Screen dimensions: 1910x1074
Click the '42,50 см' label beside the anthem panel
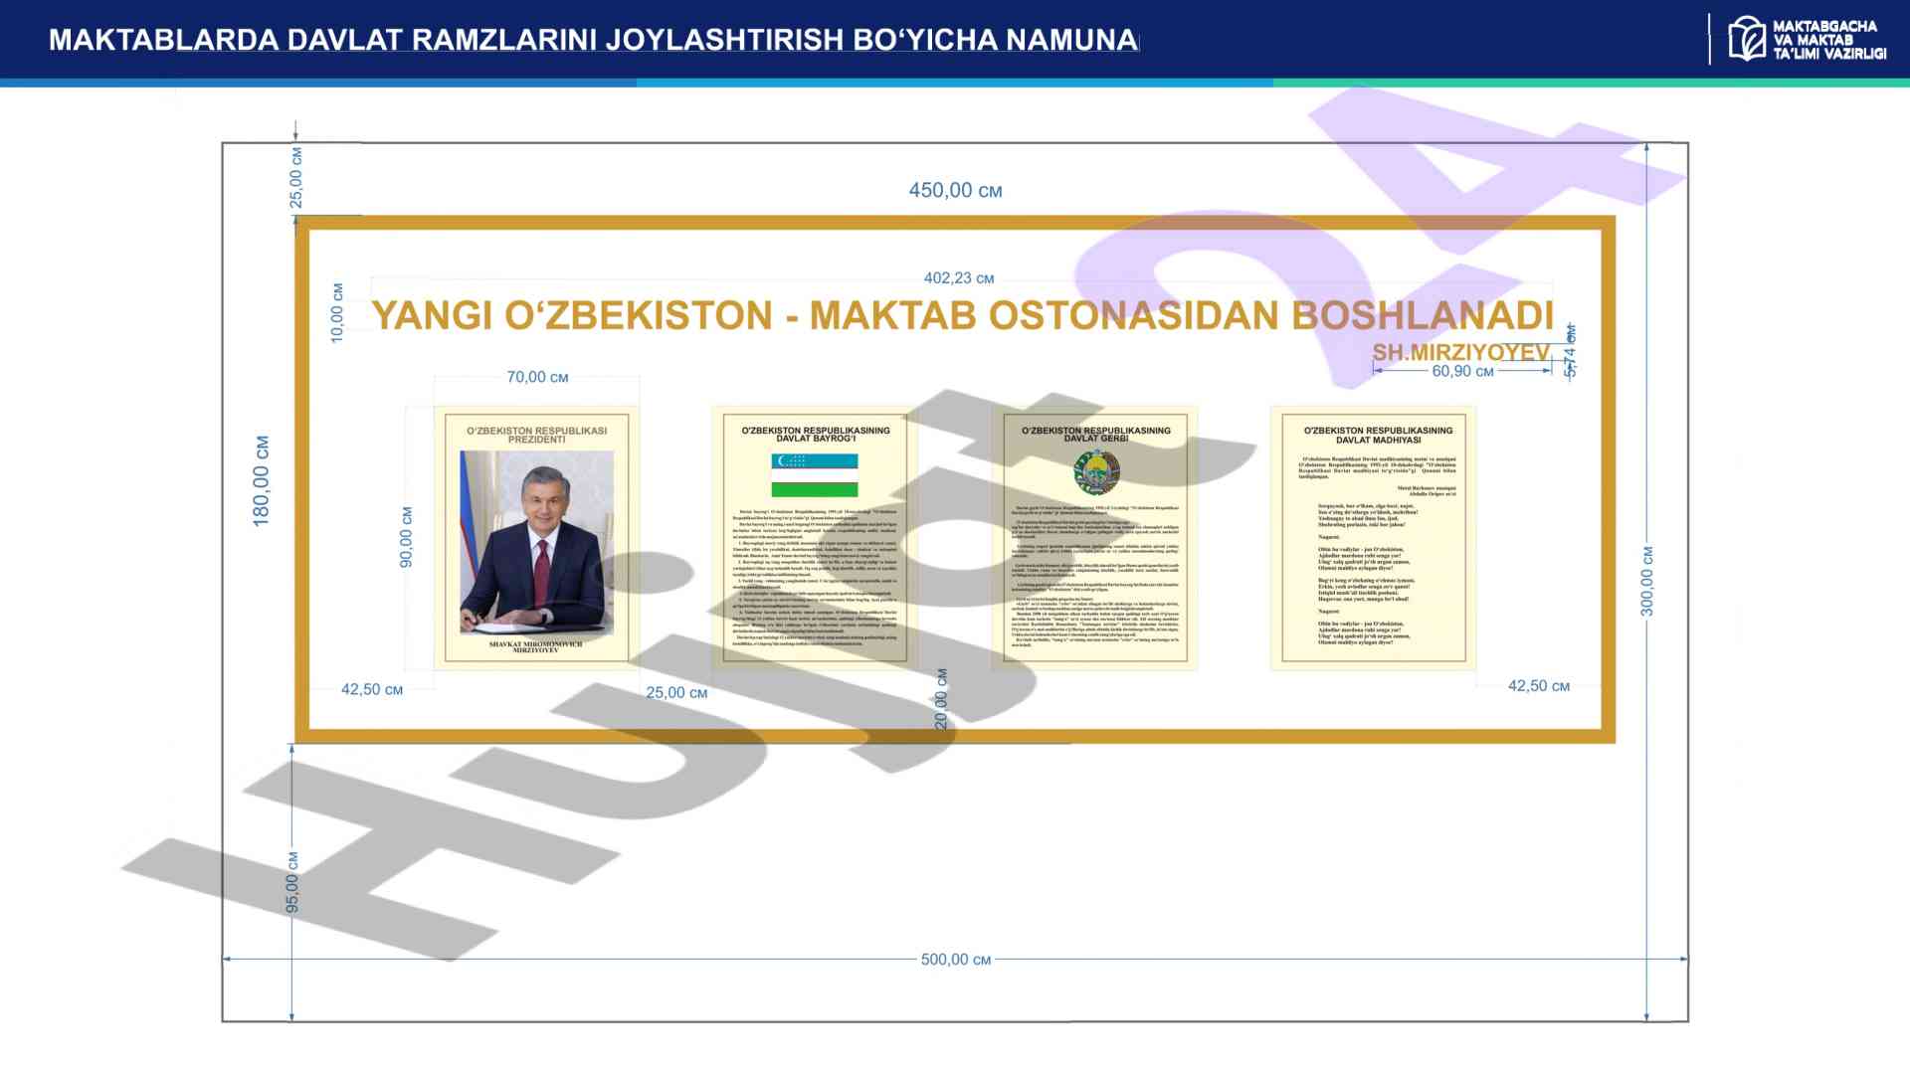(x=1539, y=686)
